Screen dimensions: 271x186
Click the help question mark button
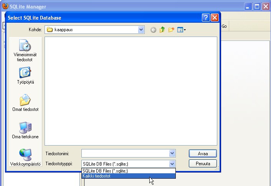coord(206,18)
